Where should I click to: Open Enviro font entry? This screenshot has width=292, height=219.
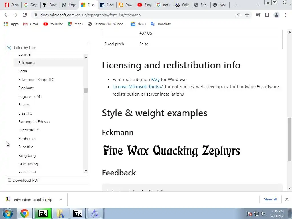point(24,105)
